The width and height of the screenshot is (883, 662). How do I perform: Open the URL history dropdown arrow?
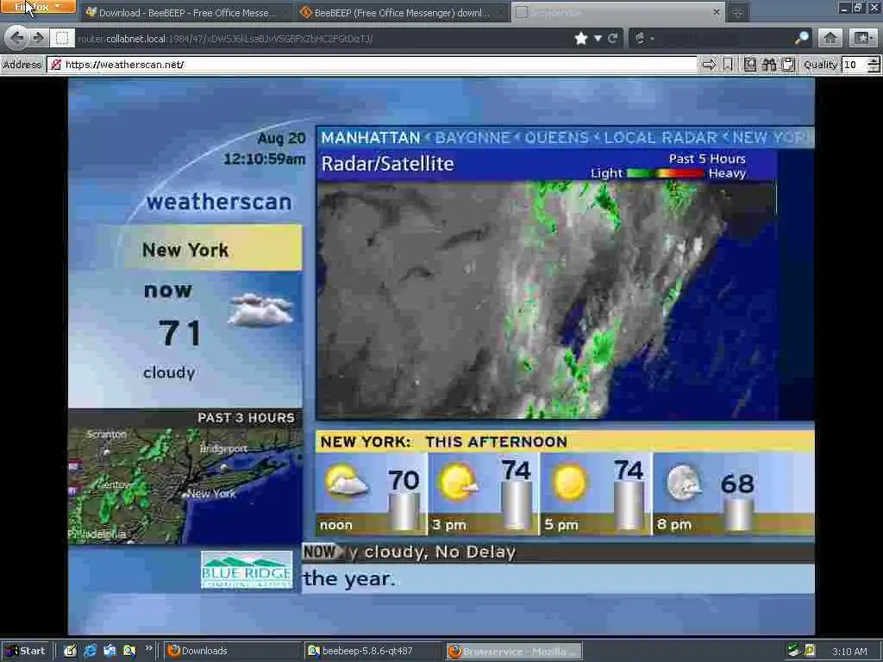tap(598, 38)
